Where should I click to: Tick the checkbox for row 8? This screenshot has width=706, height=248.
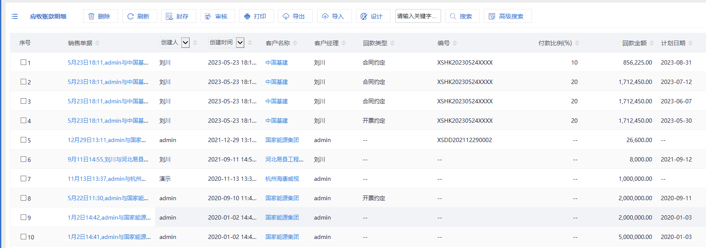(24, 198)
